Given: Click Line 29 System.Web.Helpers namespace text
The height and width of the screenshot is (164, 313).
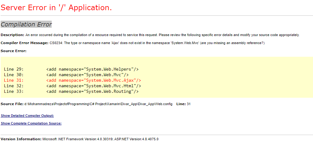Looking at the screenshot, I should (109, 69).
